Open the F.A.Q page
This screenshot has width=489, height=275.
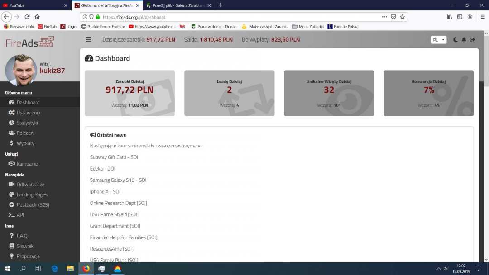click(x=22, y=236)
